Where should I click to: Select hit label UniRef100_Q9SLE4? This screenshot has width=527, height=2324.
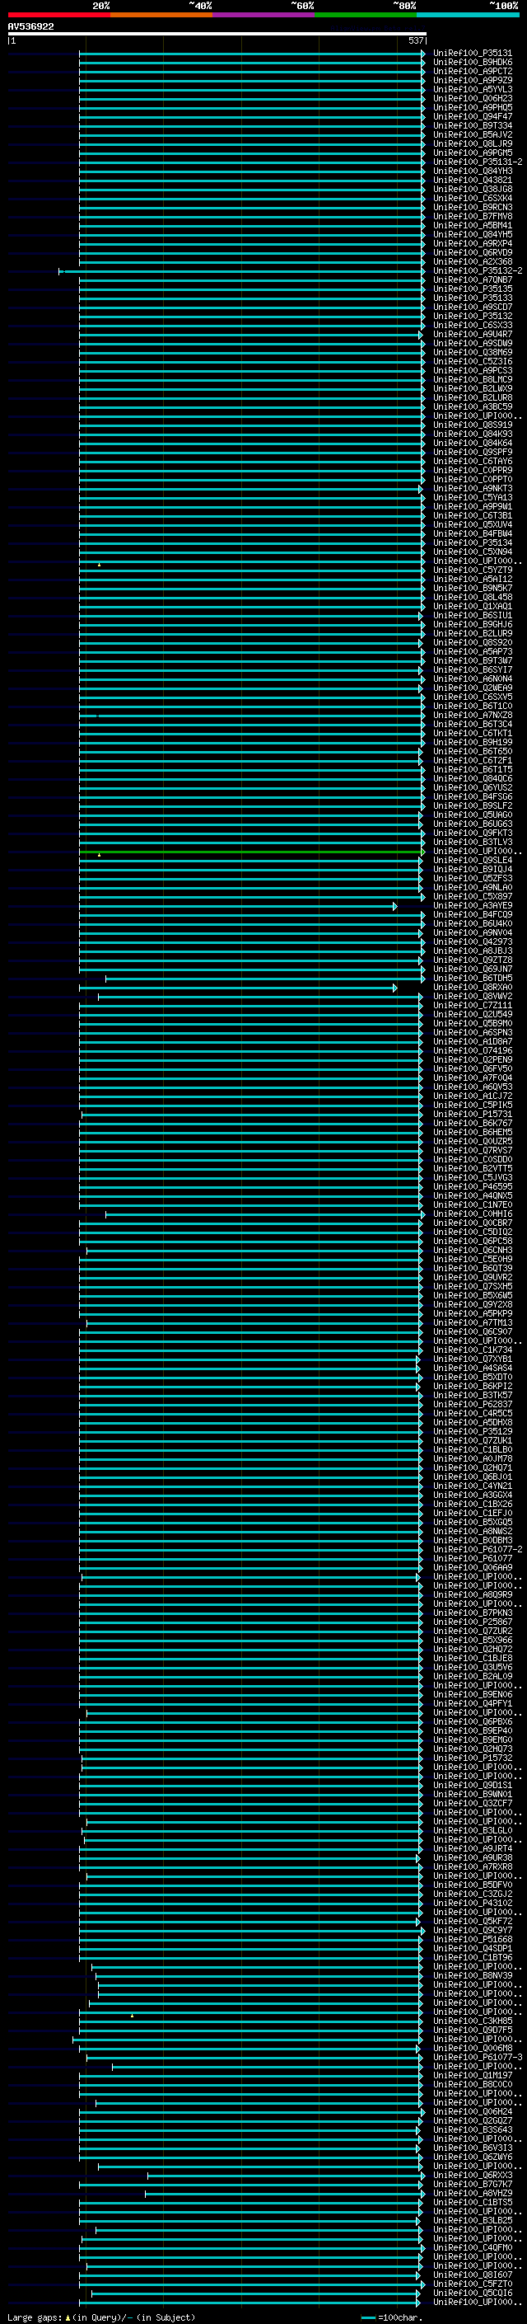473,860
